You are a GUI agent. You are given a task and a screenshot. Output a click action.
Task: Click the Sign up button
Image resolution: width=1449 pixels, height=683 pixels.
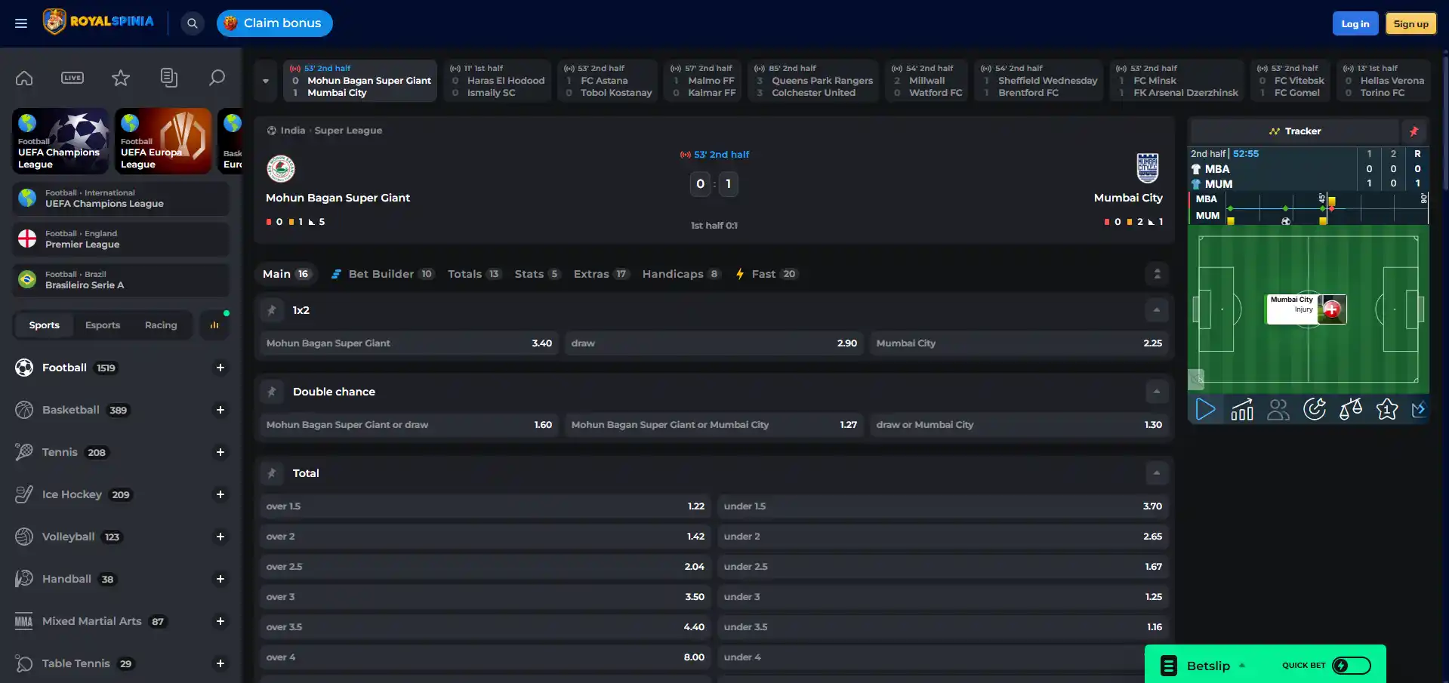click(1411, 23)
